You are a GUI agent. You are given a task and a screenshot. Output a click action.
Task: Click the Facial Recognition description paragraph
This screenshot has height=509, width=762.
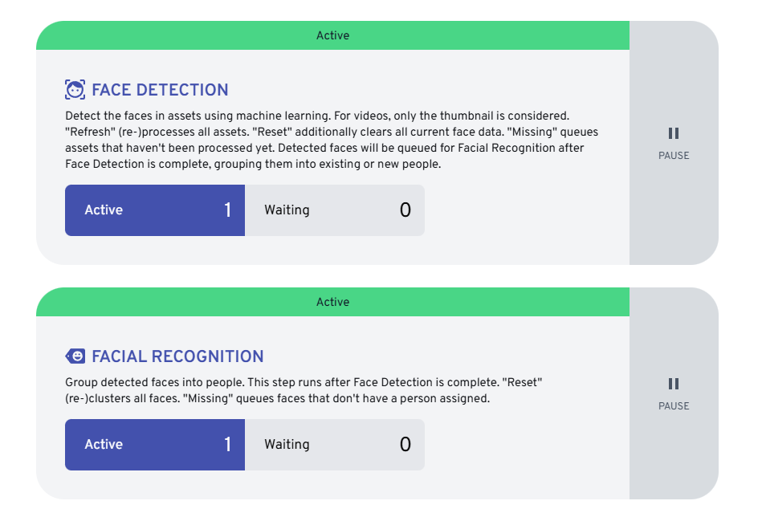click(304, 390)
